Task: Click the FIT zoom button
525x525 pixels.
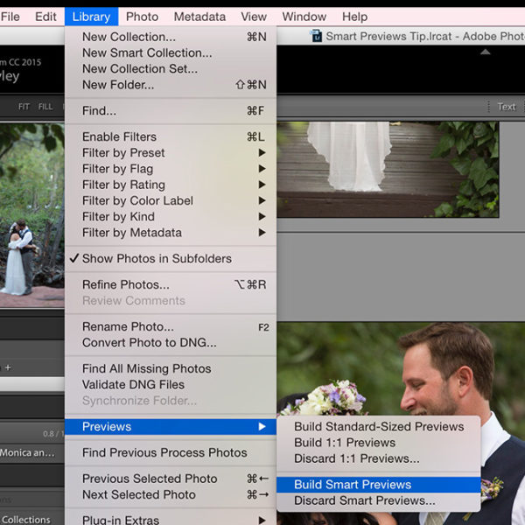Action: point(24,107)
